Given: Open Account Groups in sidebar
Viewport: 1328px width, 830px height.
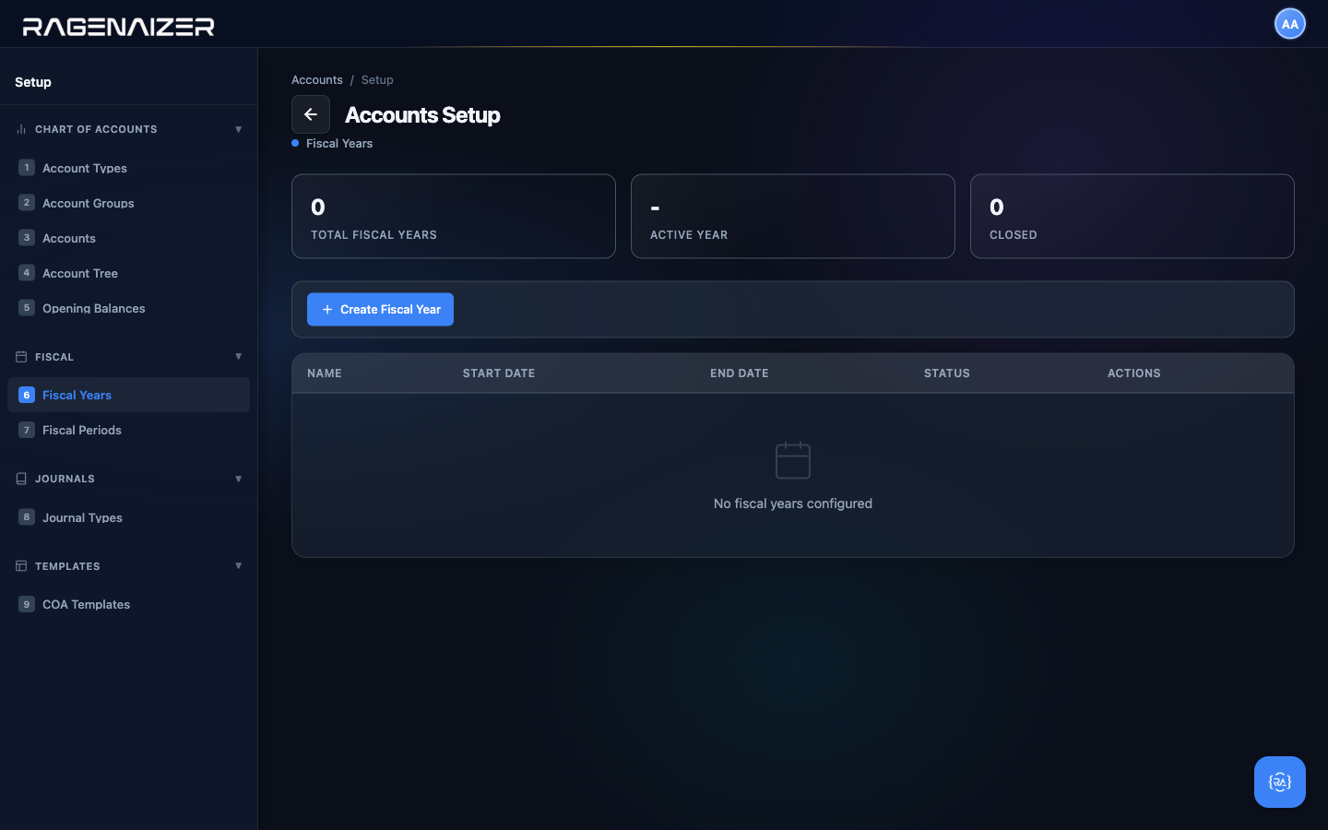Looking at the screenshot, I should click(128, 203).
